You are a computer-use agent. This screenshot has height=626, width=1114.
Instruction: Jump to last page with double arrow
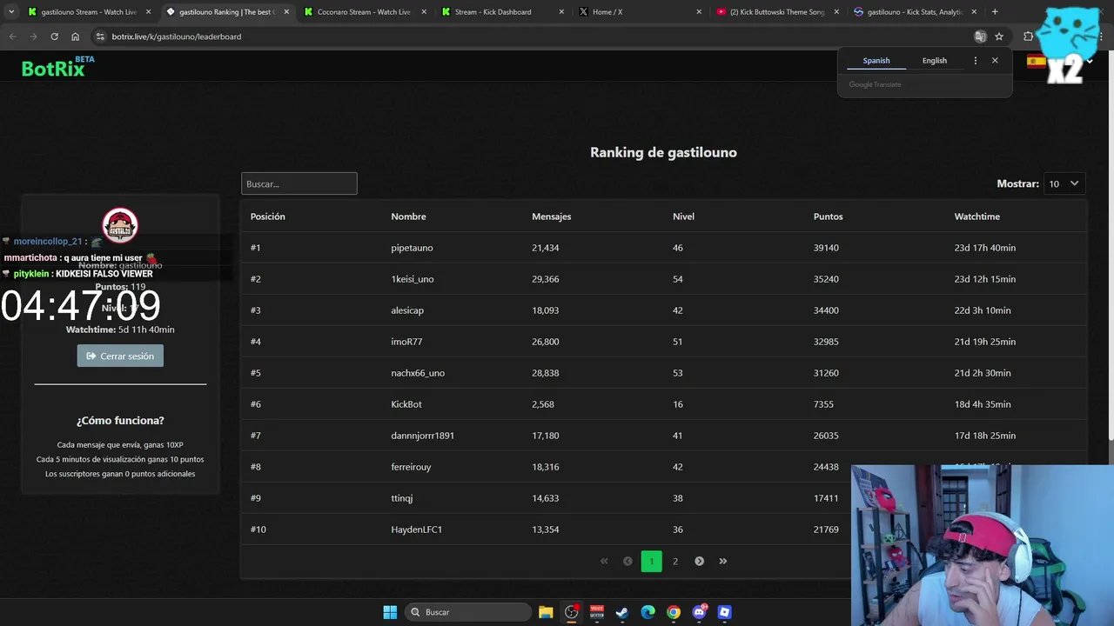pyautogui.click(x=722, y=562)
